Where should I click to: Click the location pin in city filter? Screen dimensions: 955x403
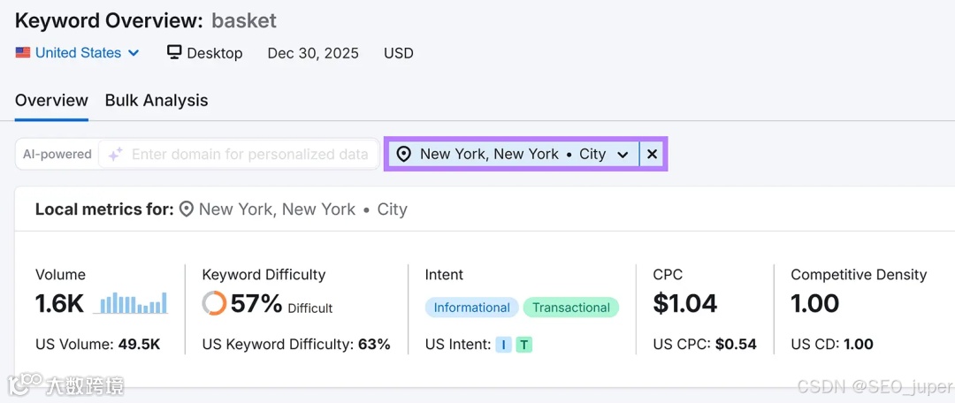pos(404,155)
